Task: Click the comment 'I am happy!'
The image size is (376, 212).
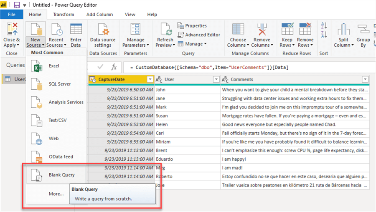Action: click(295, 159)
